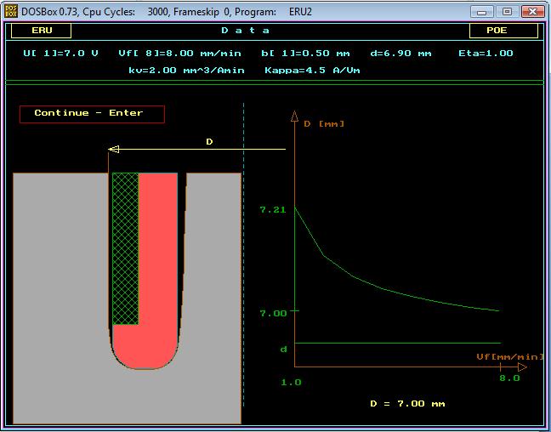This screenshot has width=551, height=432.
Task: Close the DOSBox window
Action: [x=531, y=11]
